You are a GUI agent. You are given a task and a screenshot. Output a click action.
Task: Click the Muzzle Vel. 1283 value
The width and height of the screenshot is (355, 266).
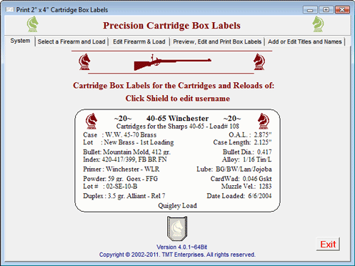[265, 187]
